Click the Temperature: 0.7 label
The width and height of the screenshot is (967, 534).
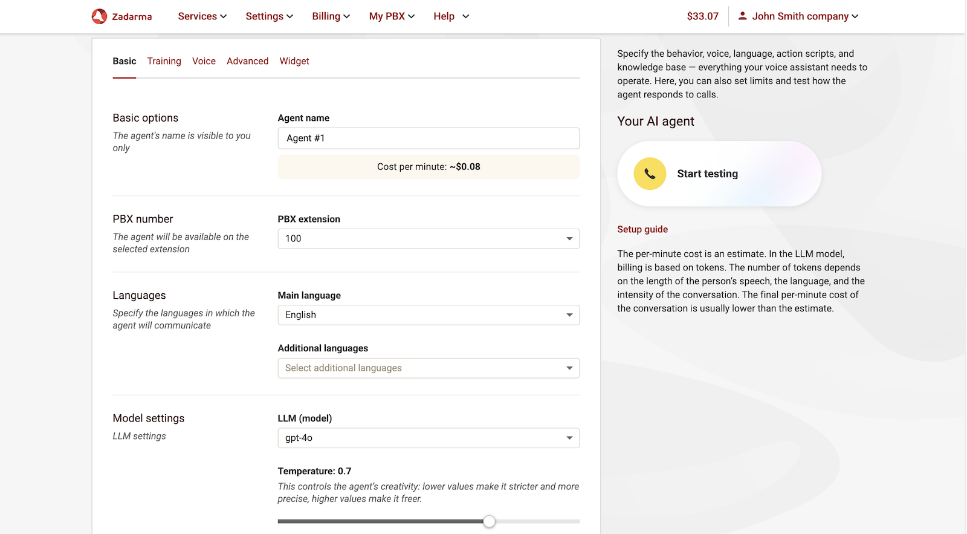[x=314, y=471]
